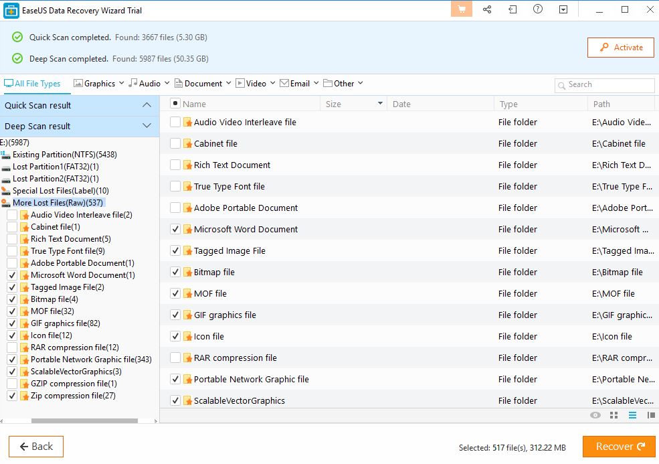Click the key icon on Activate button
This screenshot has width=659, height=464.
[x=604, y=47]
